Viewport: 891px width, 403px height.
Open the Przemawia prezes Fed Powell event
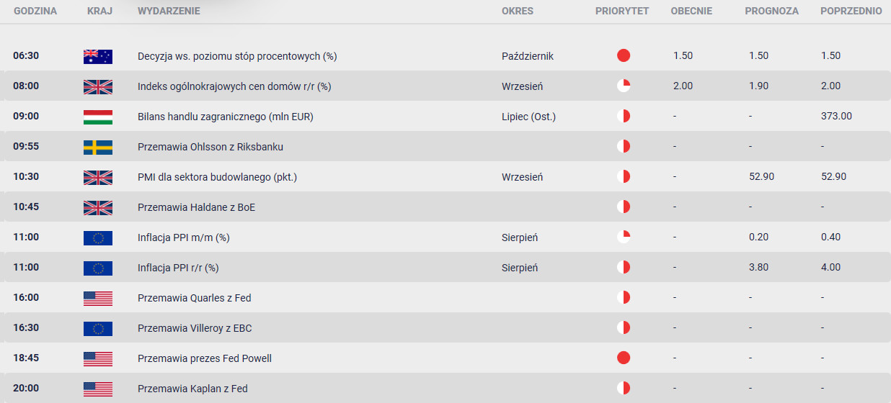tap(205, 358)
